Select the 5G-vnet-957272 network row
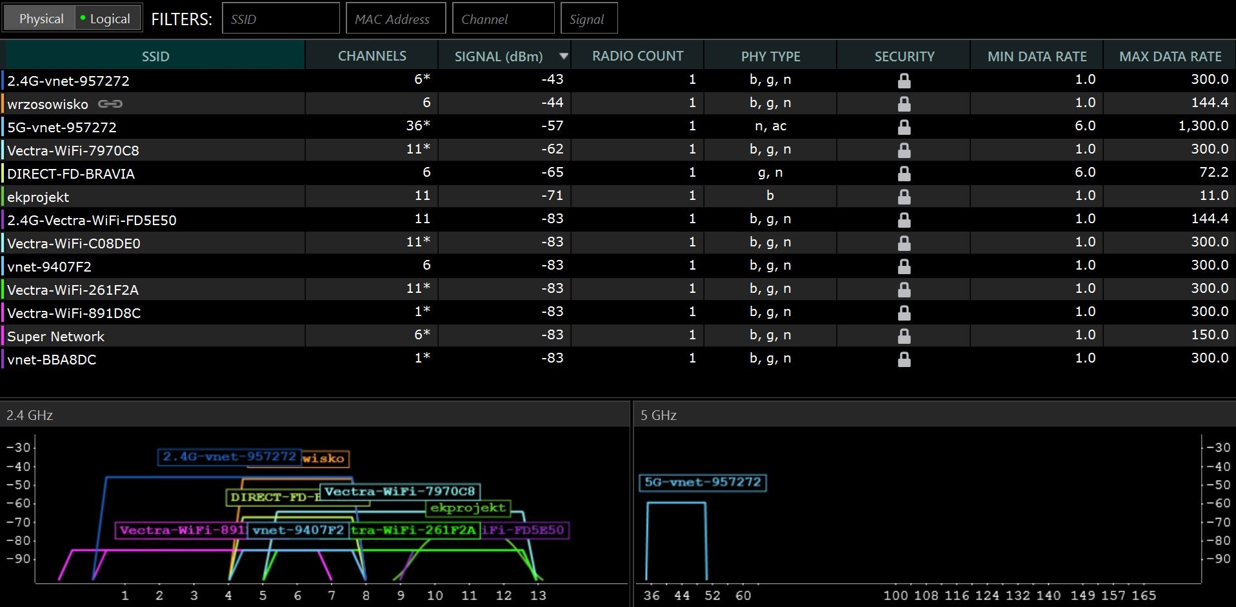Viewport: 1236px width, 607px height. 618,126
